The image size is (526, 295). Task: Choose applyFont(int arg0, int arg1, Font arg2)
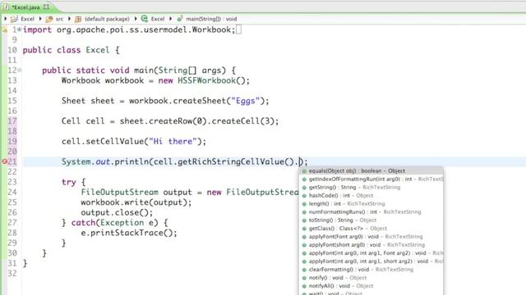click(371, 253)
